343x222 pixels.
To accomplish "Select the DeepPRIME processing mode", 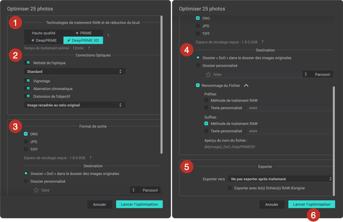I will coord(44,40).
